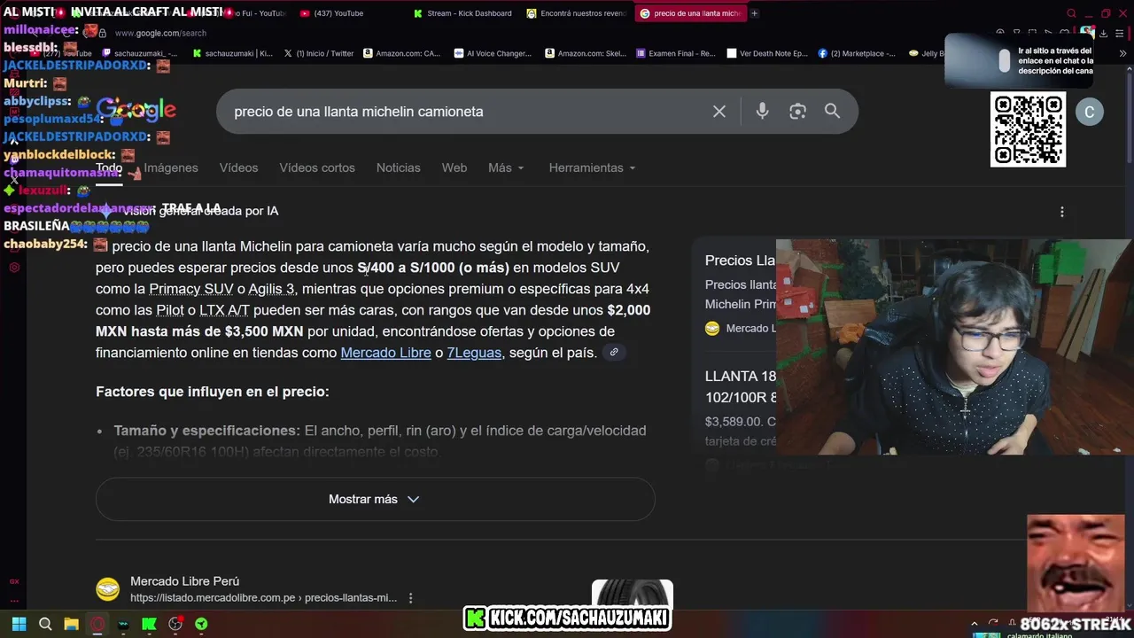Switch to (437) YouTube browser tab
This screenshot has width=1134, height=638.
[x=332, y=13]
